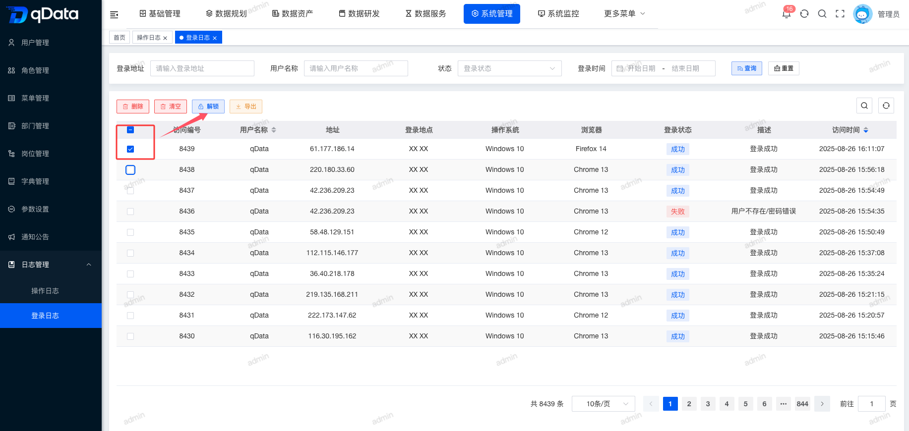Viewport: 909px width, 431px height.
Task: Collapse the sidebar with the hamburger icon
Action: [x=114, y=14]
